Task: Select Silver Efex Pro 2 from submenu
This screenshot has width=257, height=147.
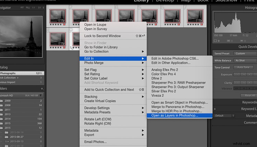Action: click(x=163, y=91)
